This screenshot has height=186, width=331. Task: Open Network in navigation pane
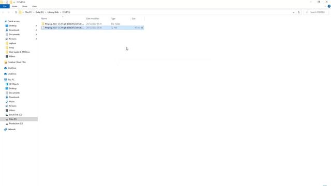tap(11, 129)
